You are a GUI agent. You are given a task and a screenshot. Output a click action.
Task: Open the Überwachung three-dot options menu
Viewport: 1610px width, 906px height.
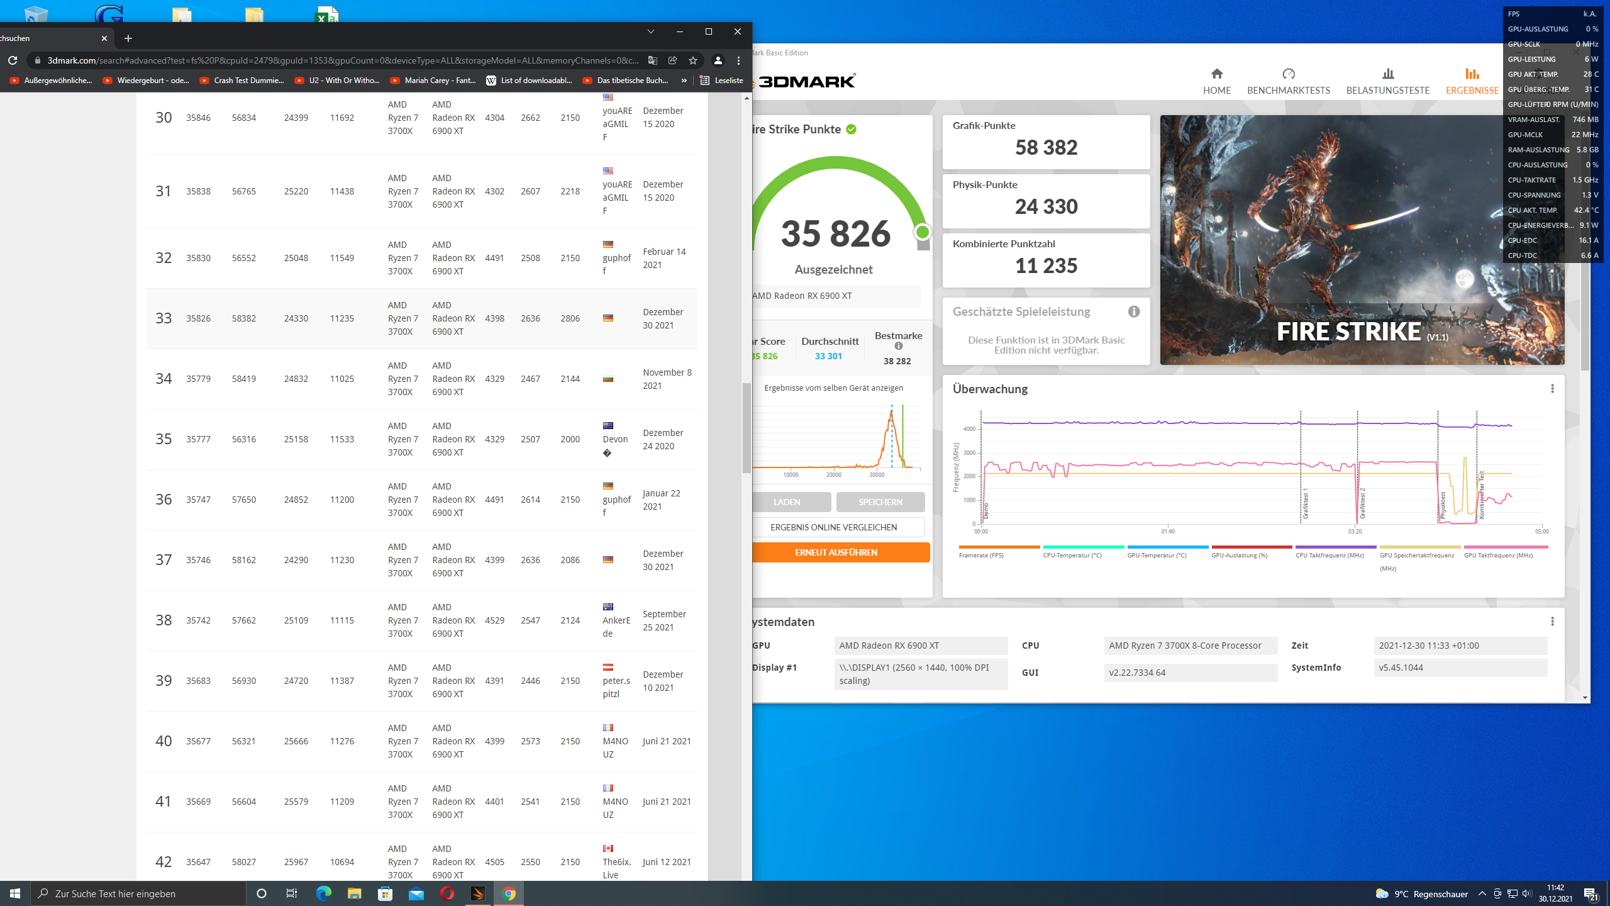[x=1552, y=389]
